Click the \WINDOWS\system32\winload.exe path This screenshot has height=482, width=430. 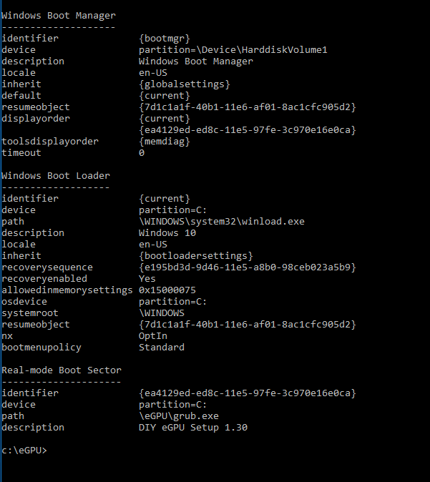pyautogui.click(x=222, y=221)
